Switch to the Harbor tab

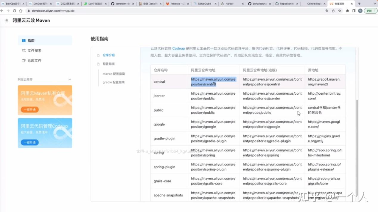pos(229,4)
